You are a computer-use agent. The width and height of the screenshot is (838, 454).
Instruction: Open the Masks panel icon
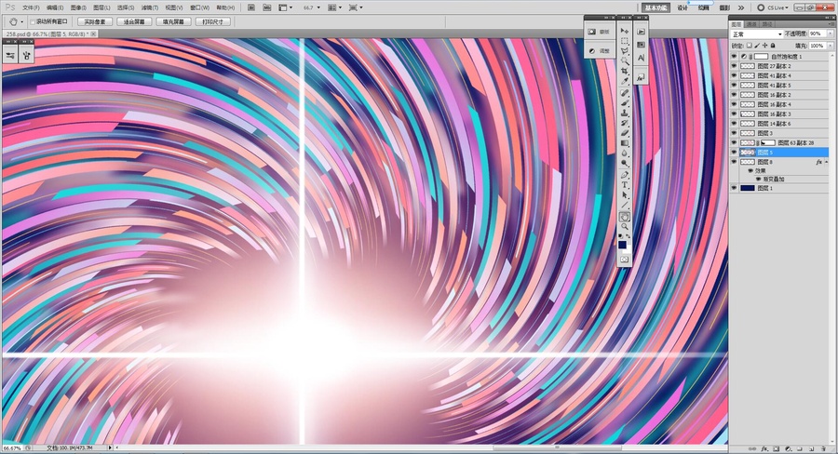click(x=591, y=32)
